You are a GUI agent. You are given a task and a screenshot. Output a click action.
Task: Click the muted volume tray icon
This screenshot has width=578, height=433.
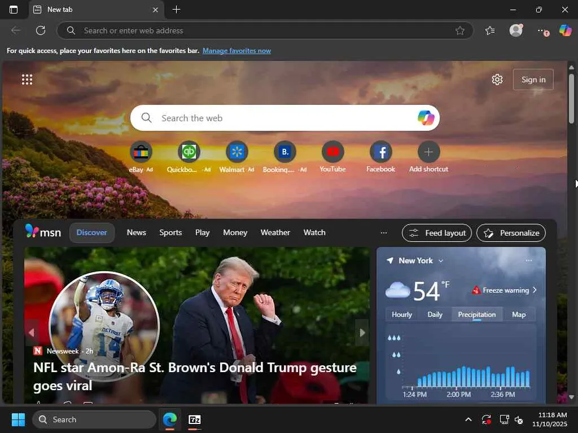pyautogui.click(x=519, y=419)
